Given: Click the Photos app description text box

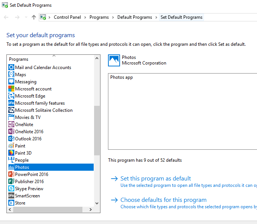Looking at the screenshot, I should tap(182, 111).
